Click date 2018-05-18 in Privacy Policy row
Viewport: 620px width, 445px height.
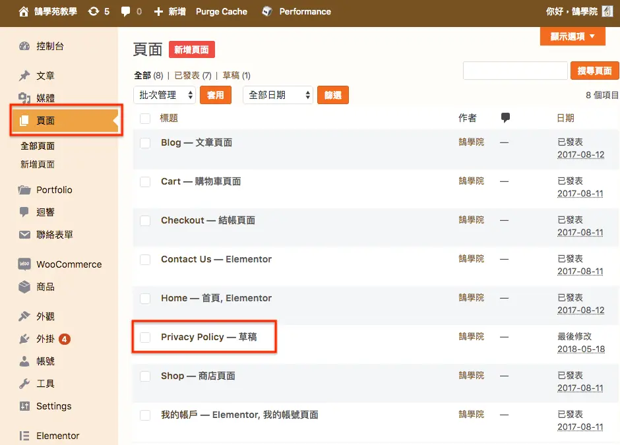[x=581, y=349]
